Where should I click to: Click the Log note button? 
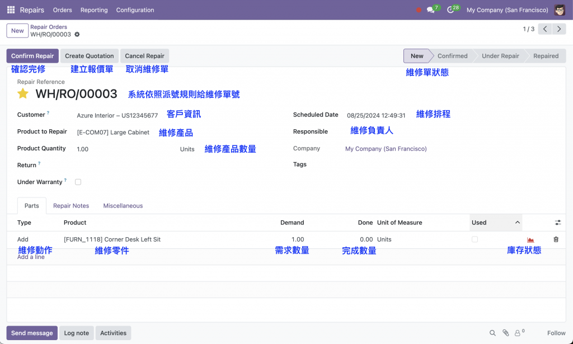coord(76,333)
